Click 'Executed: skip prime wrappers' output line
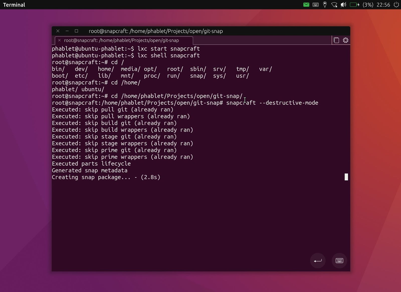The width and height of the screenshot is (401, 292). click(x=123, y=157)
